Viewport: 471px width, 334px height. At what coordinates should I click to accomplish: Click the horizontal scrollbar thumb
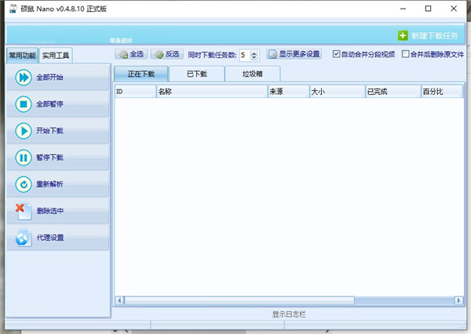239,300
